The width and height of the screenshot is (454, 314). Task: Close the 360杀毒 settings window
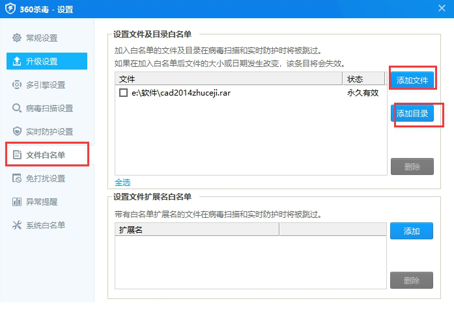442,8
